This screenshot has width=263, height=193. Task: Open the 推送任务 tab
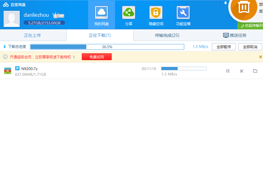coord(235,36)
